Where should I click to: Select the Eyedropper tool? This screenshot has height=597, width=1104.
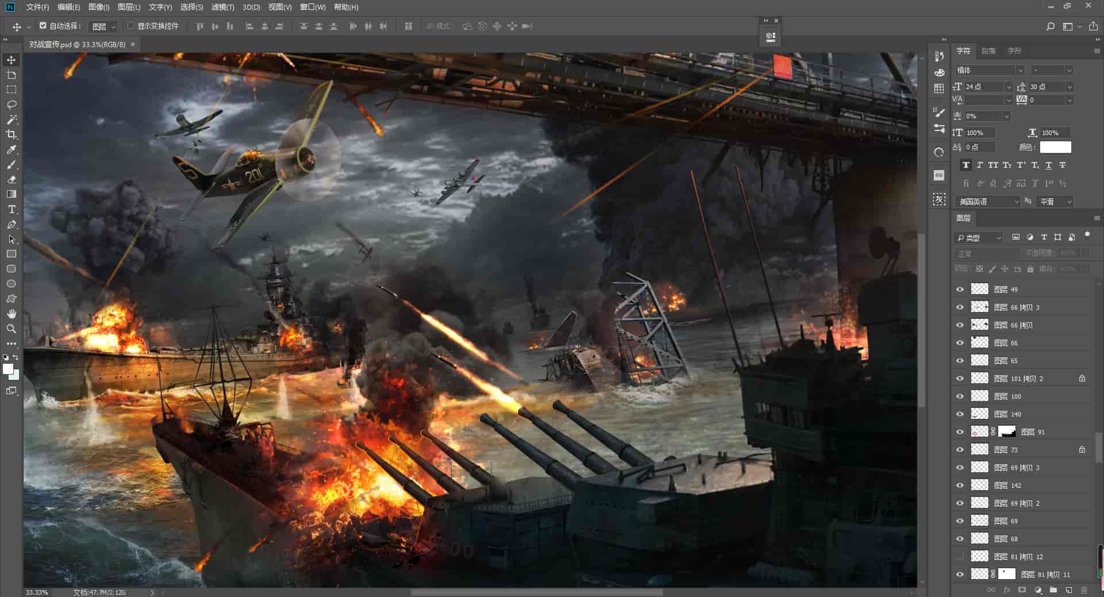click(x=11, y=149)
